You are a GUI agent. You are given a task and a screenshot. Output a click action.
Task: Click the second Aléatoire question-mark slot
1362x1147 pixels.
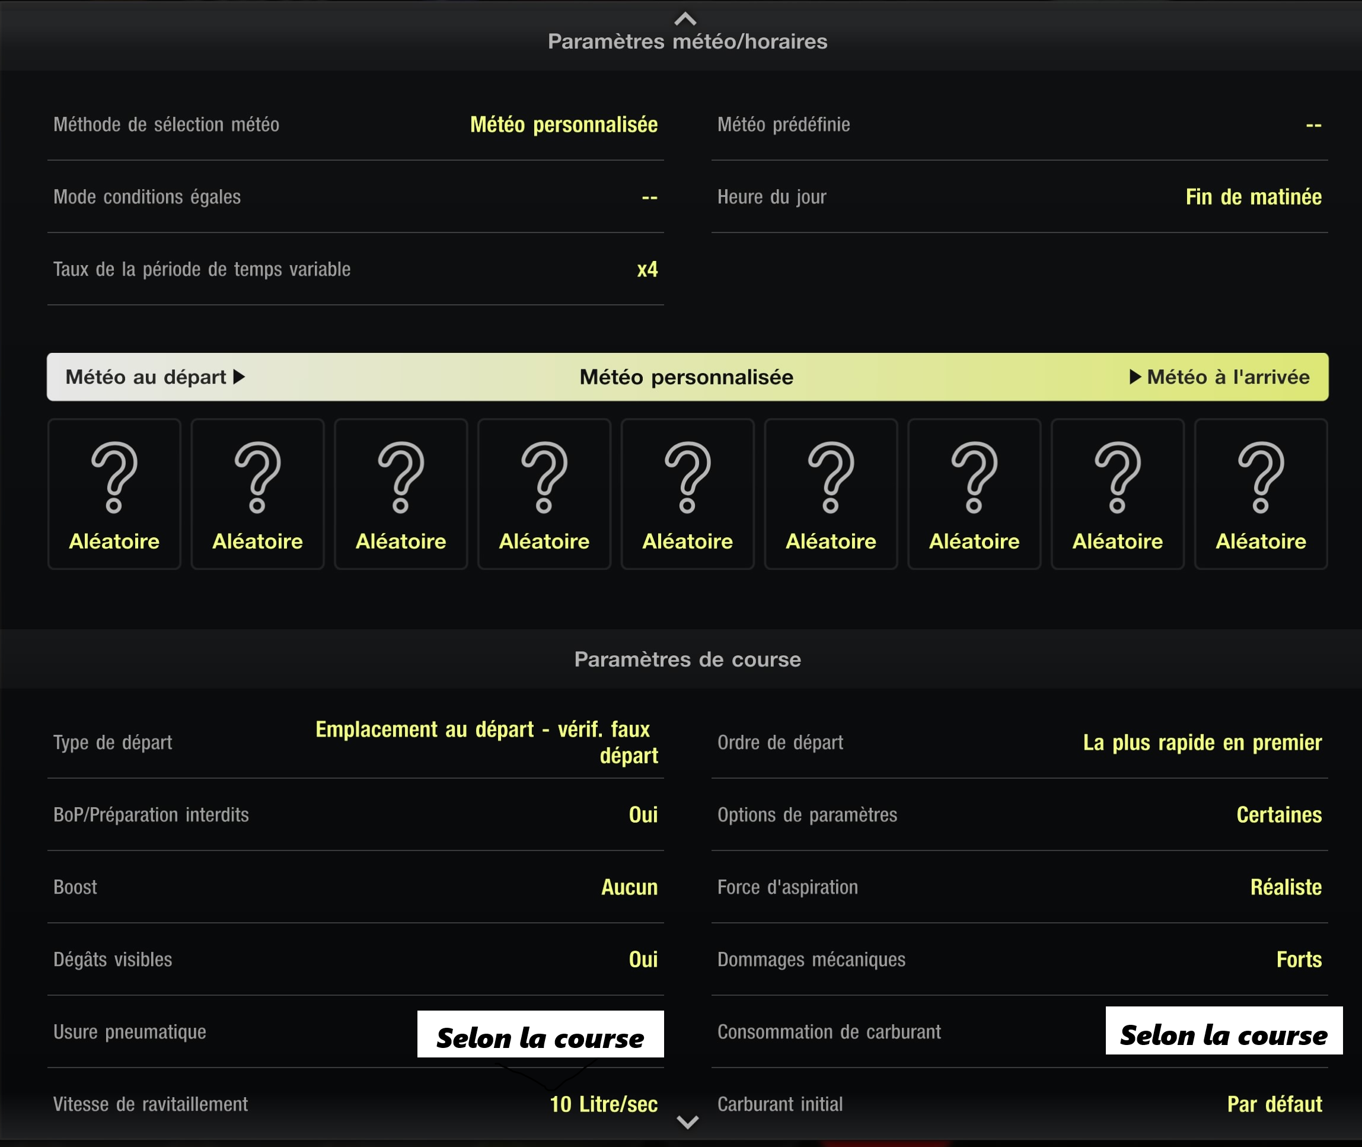pyautogui.click(x=257, y=494)
